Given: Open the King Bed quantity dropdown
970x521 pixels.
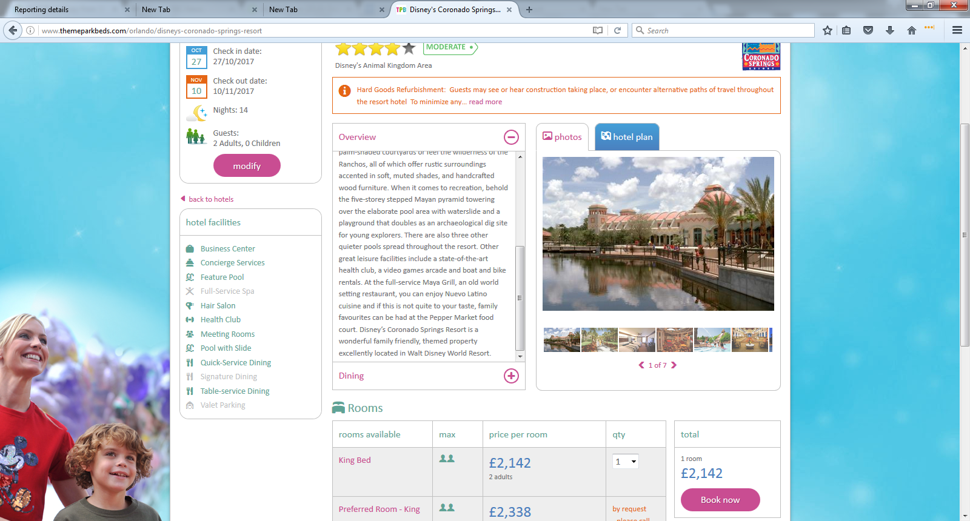Looking at the screenshot, I should tap(626, 462).
